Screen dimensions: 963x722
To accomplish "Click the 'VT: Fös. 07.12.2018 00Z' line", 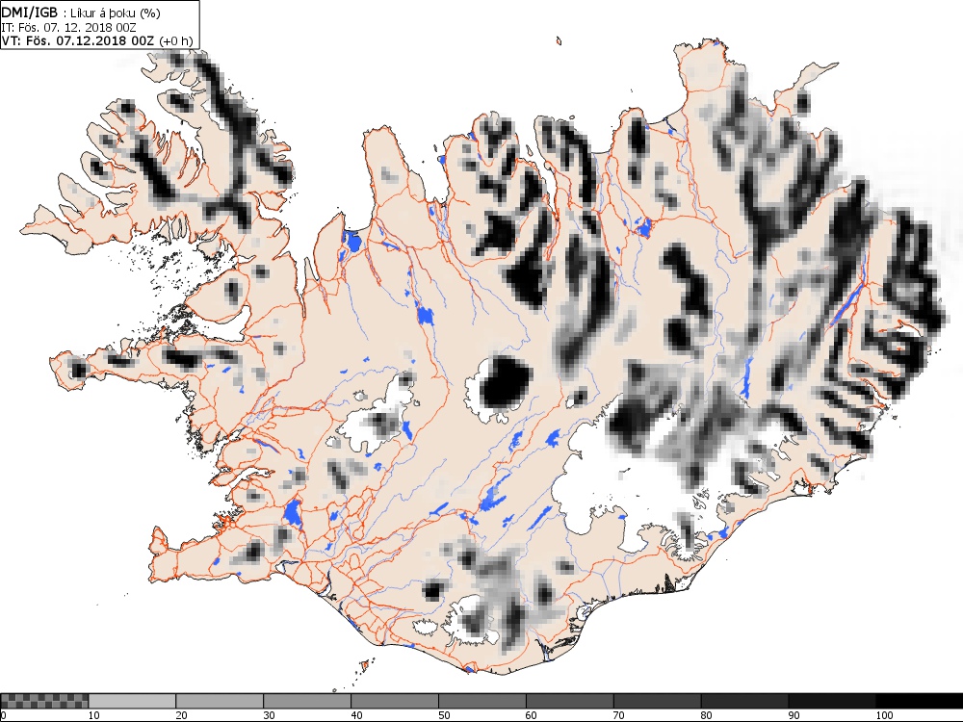I will pos(79,41).
